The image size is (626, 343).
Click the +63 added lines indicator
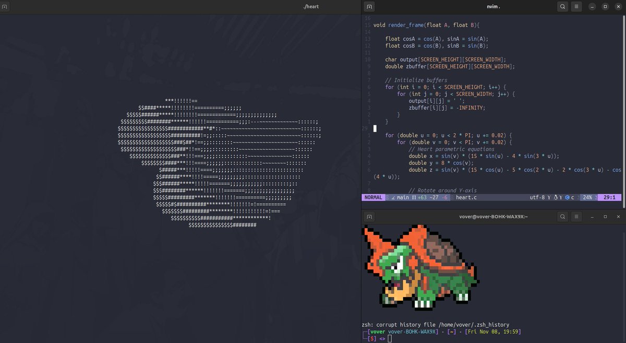pyautogui.click(x=421, y=198)
